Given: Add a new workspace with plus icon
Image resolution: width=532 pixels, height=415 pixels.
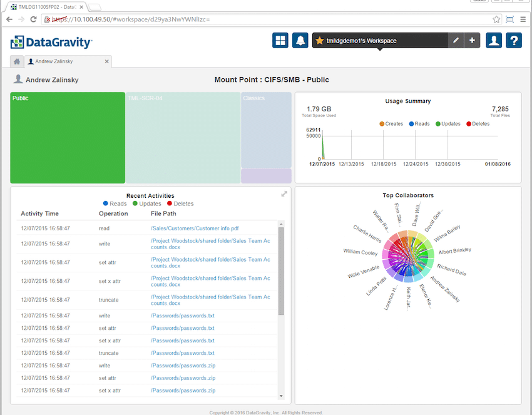Looking at the screenshot, I should pos(472,41).
